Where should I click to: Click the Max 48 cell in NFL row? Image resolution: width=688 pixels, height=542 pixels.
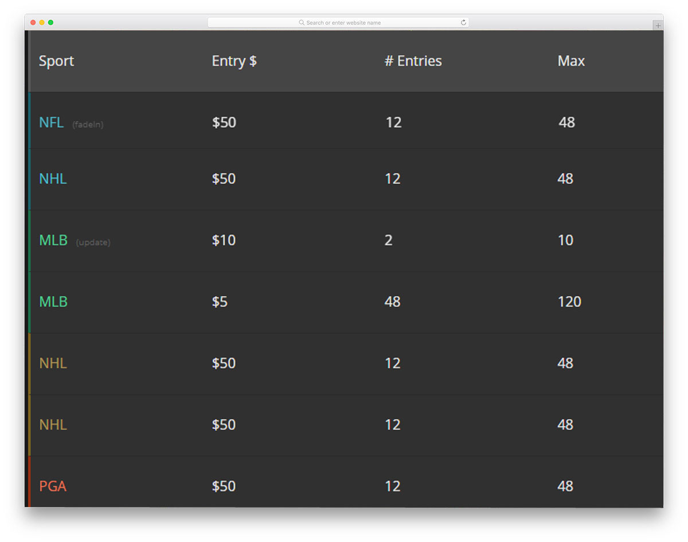pyautogui.click(x=566, y=122)
